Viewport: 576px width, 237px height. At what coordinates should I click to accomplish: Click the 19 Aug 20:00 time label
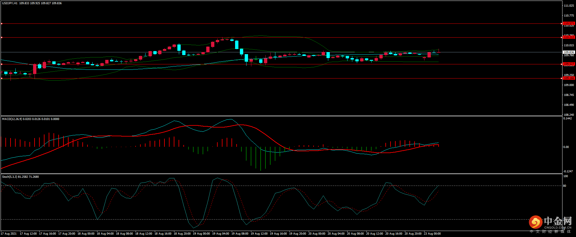click(298, 234)
